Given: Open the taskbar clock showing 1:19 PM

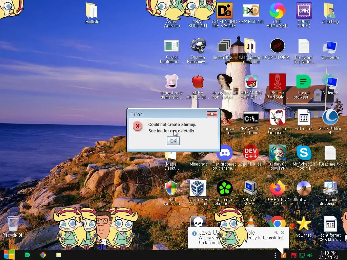Looking at the screenshot, I should point(328,255).
